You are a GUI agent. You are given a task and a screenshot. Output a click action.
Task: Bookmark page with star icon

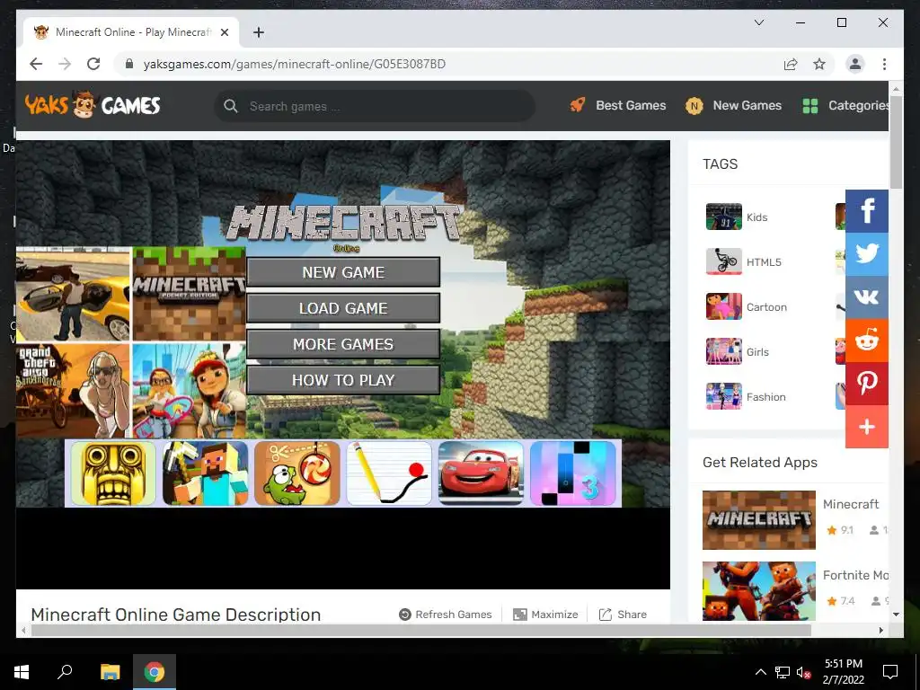pyautogui.click(x=819, y=64)
